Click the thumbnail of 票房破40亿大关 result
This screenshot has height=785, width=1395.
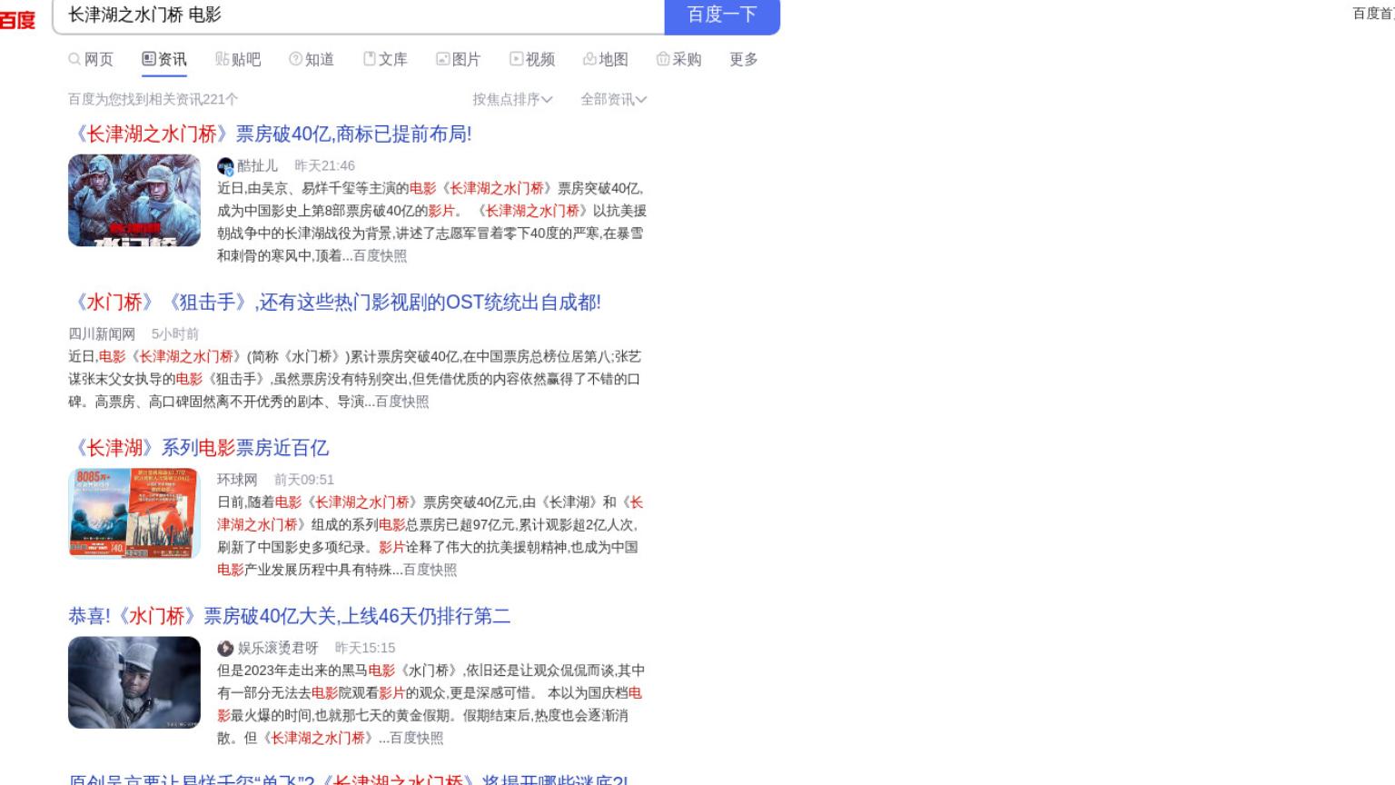pyautogui.click(x=134, y=682)
